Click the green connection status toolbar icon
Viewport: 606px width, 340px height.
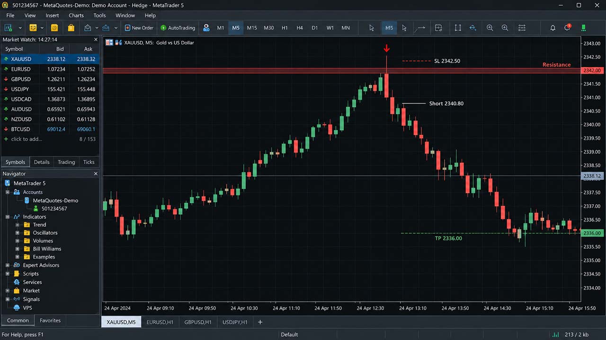pos(583,28)
